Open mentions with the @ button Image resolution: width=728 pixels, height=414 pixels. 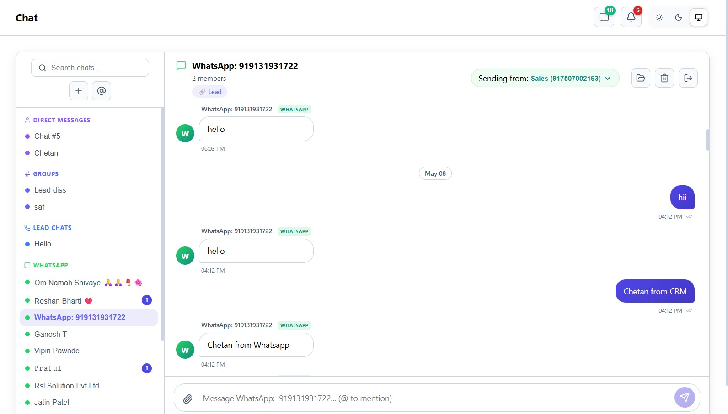(102, 91)
